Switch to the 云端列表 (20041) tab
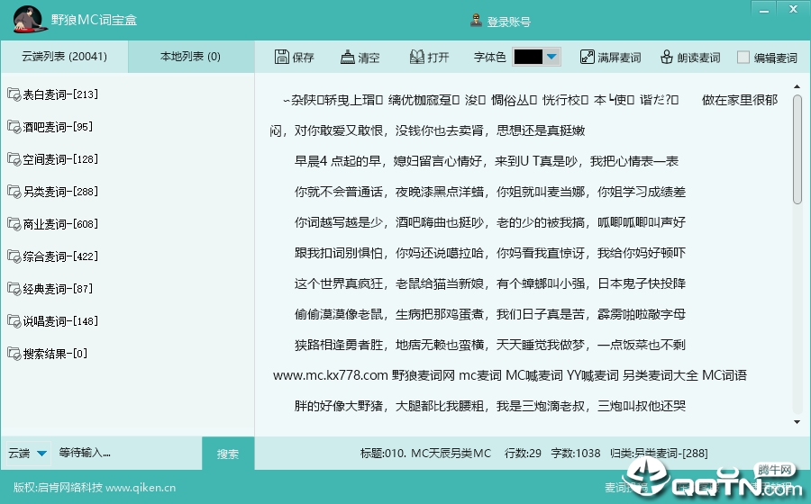The height and width of the screenshot is (504, 811). click(x=64, y=57)
